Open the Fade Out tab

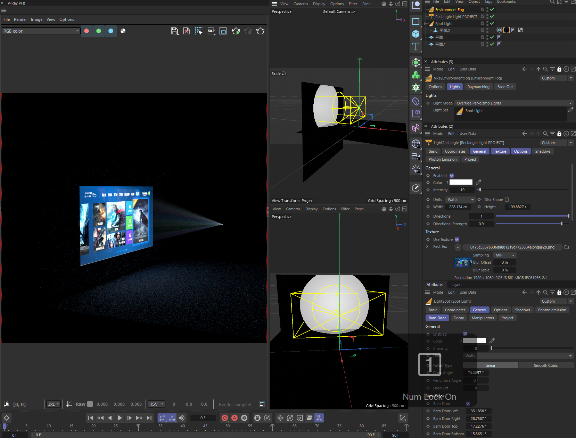505,87
